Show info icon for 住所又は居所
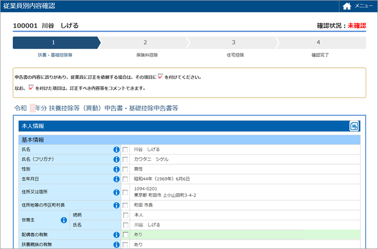 click(116, 193)
